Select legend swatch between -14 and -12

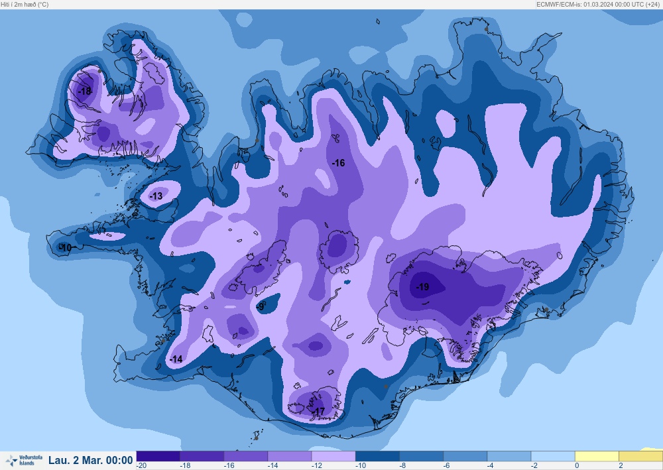coord(290,456)
